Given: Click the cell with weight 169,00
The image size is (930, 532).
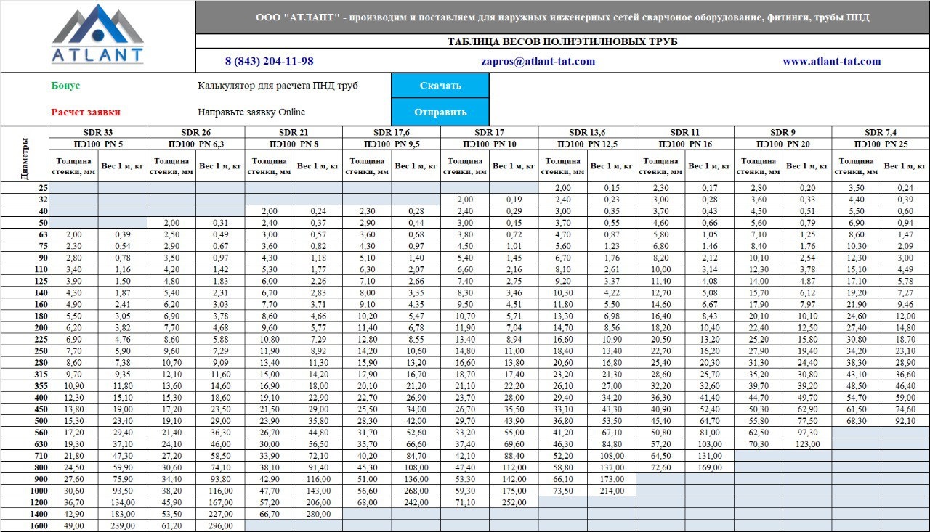Looking at the screenshot, I should click(709, 467).
